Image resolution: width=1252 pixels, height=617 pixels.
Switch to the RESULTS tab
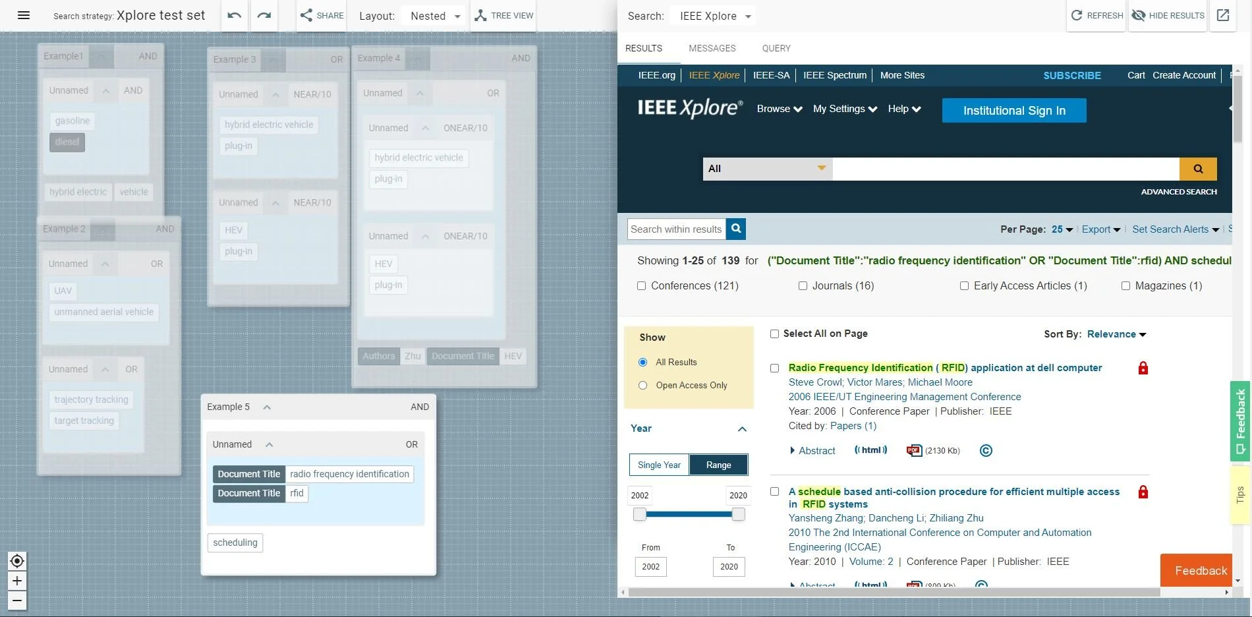coord(644,48)
